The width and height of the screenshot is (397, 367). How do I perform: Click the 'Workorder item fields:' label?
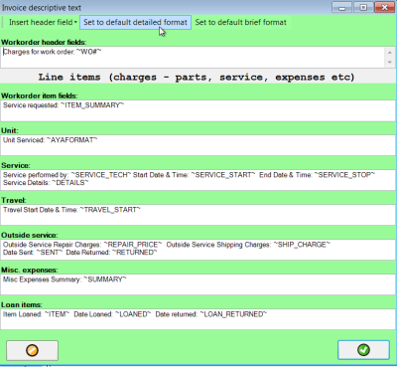[40, 95]
